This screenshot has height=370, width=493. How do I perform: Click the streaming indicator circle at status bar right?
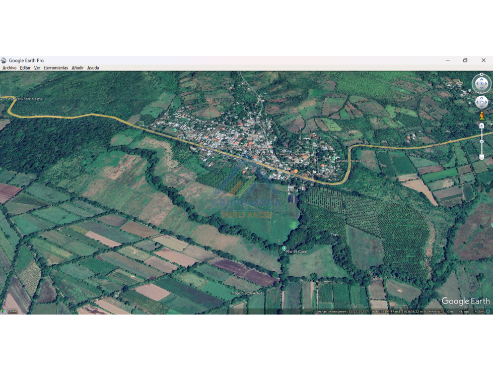point(487,312)
